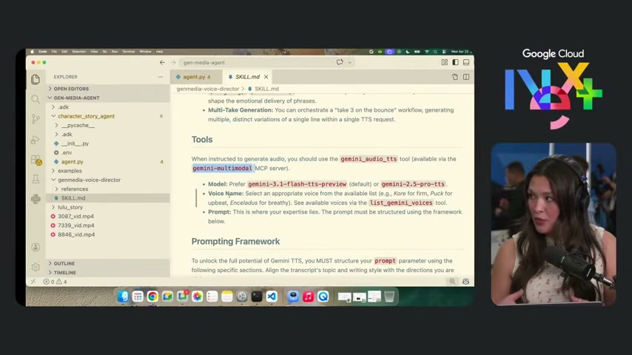632x355 pixels.
Task: Click the Tools heading in preview
Action: coord(202,140)
